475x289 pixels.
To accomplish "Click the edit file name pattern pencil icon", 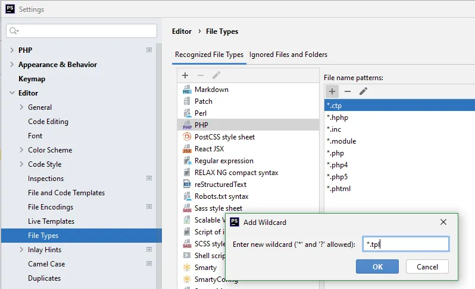I will [x=363, y=91].
